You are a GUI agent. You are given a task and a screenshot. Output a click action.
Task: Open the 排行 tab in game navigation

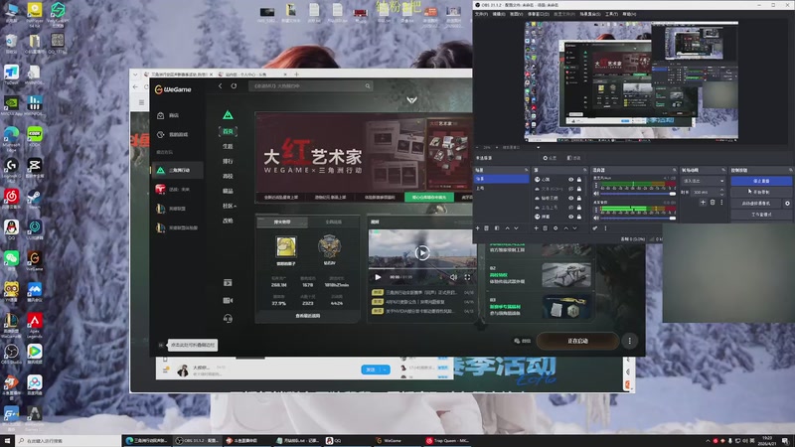pos(228,161)
